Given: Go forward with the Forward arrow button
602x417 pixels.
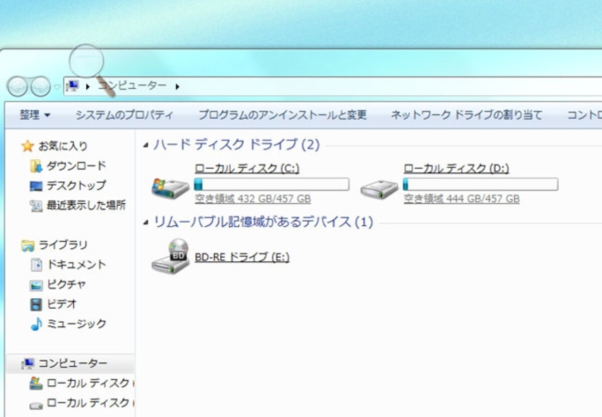Looking at the screenshot, I should pos(40,87).
